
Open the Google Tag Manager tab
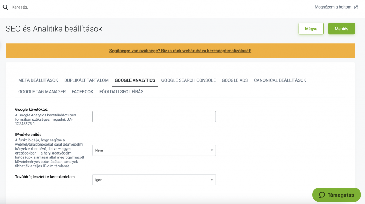42,91
